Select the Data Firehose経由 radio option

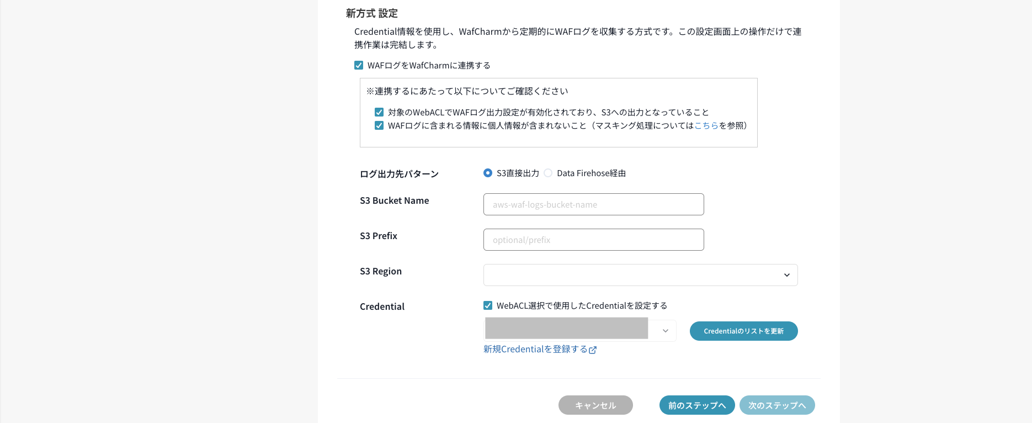(548, 173)
